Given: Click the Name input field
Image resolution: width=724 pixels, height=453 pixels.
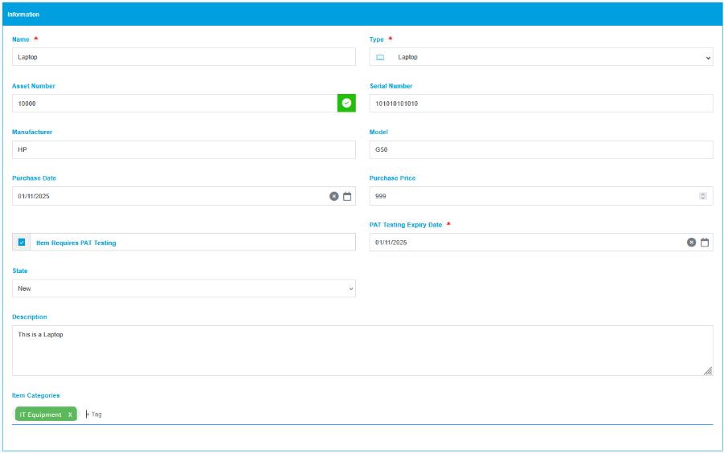Looking at the screenshot, I should coord(183,57).
